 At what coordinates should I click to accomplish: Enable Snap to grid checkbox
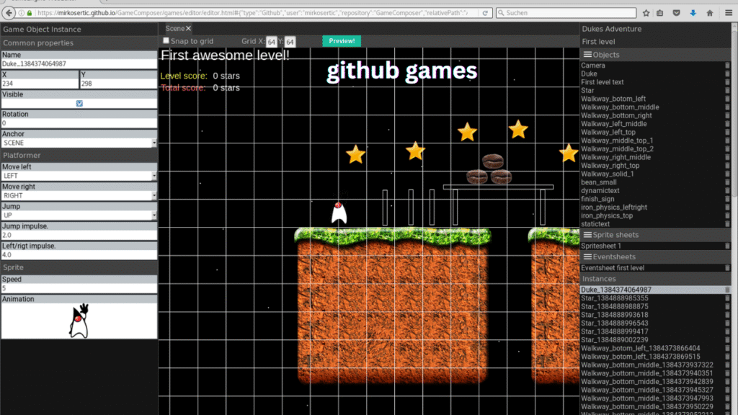point(166,41)
